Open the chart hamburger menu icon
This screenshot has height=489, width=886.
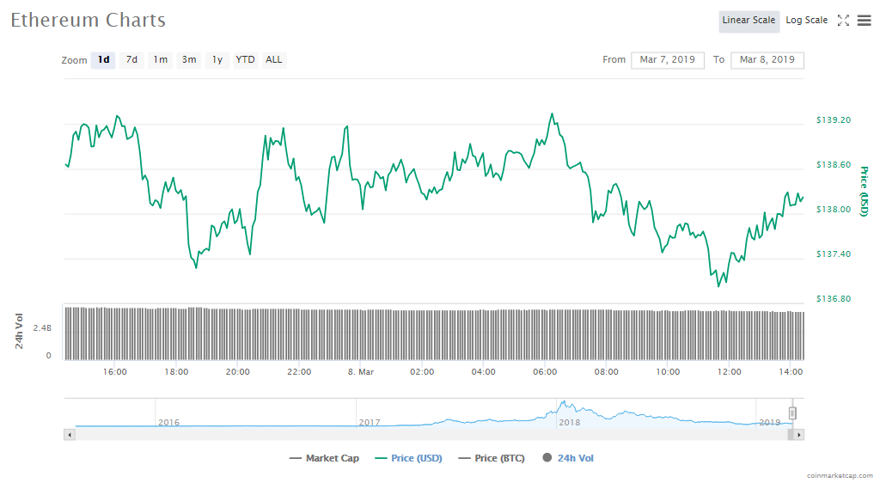[864, 21]
